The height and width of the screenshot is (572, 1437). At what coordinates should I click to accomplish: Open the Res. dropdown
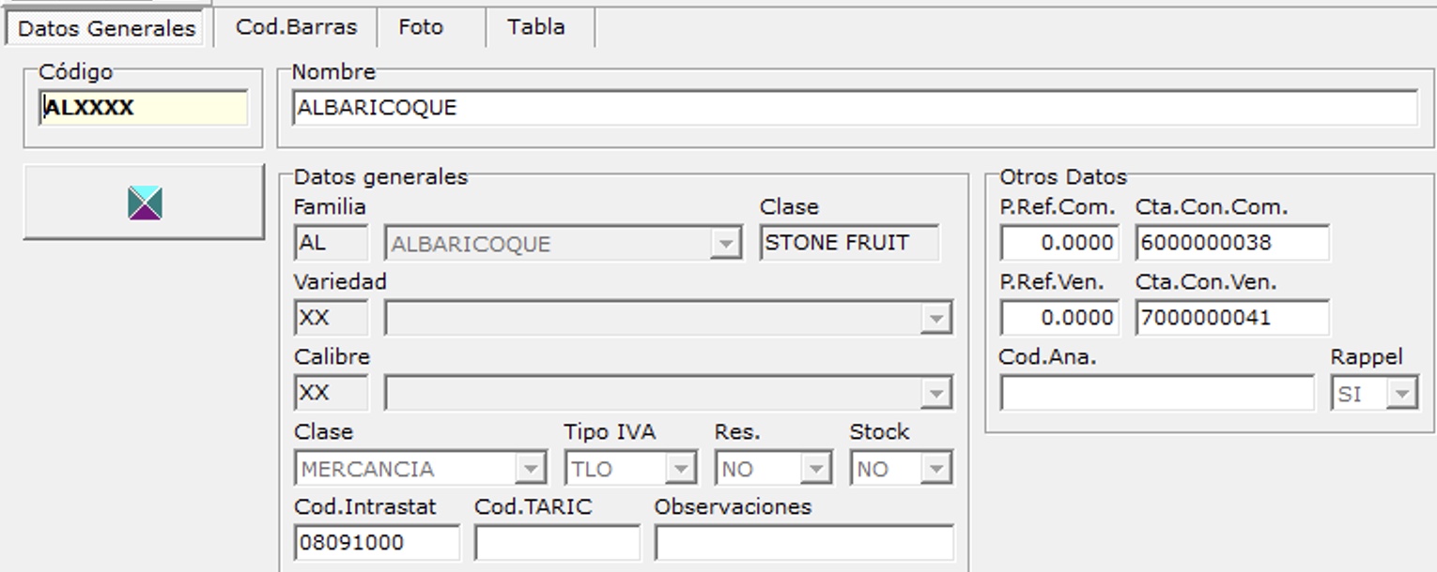click(815, 469)
